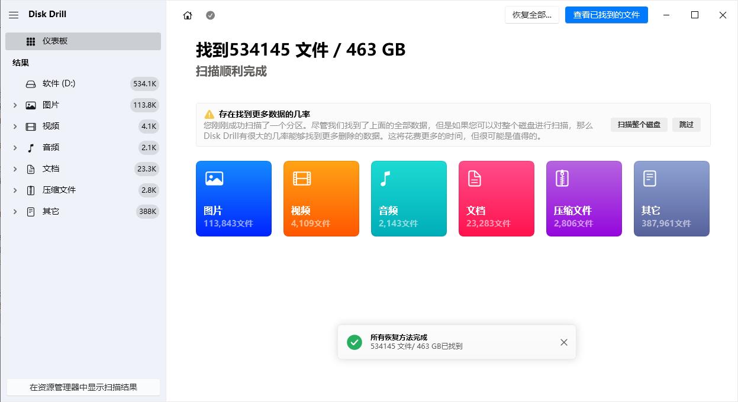The image size is (738, 402).
Task: Click the 扫描整个磁盘 button
Action: (x=639, y=125)
